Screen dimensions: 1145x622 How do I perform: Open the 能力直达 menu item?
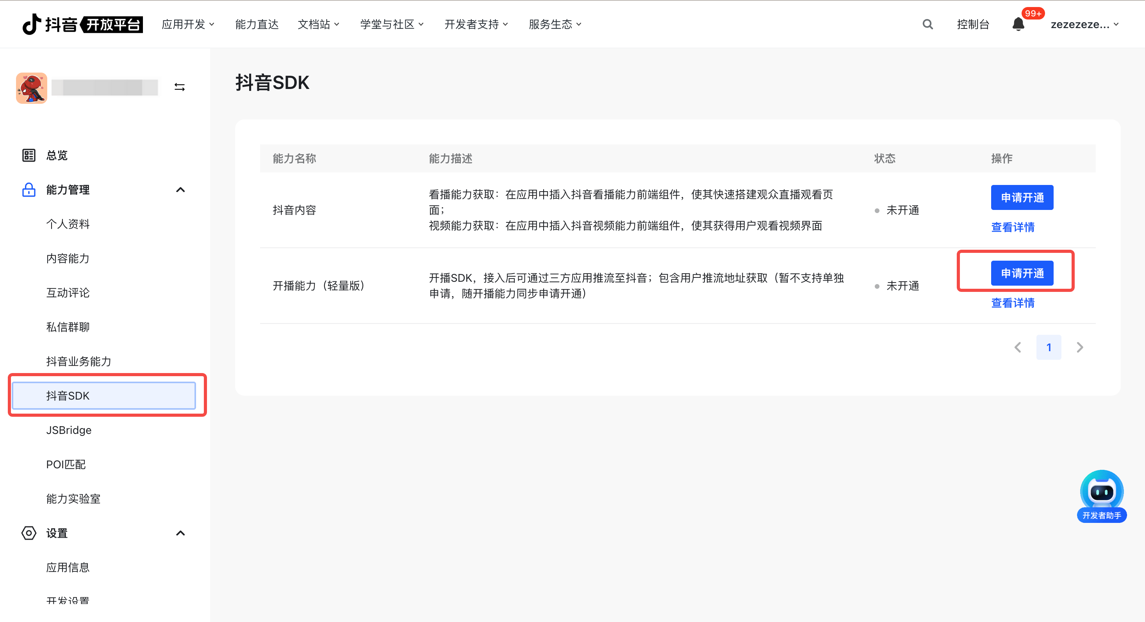coord(257,24)
